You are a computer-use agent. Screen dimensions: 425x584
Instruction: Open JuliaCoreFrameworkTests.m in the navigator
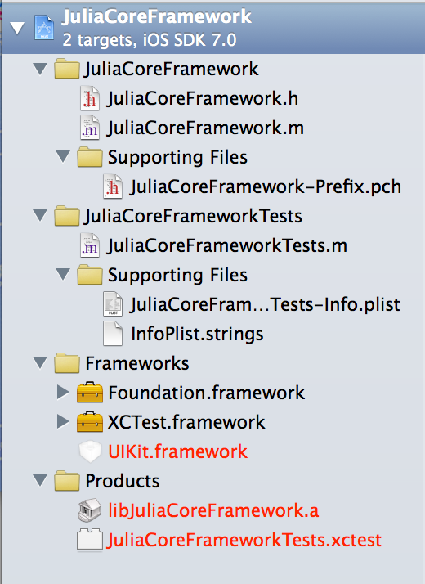(227, 246)
